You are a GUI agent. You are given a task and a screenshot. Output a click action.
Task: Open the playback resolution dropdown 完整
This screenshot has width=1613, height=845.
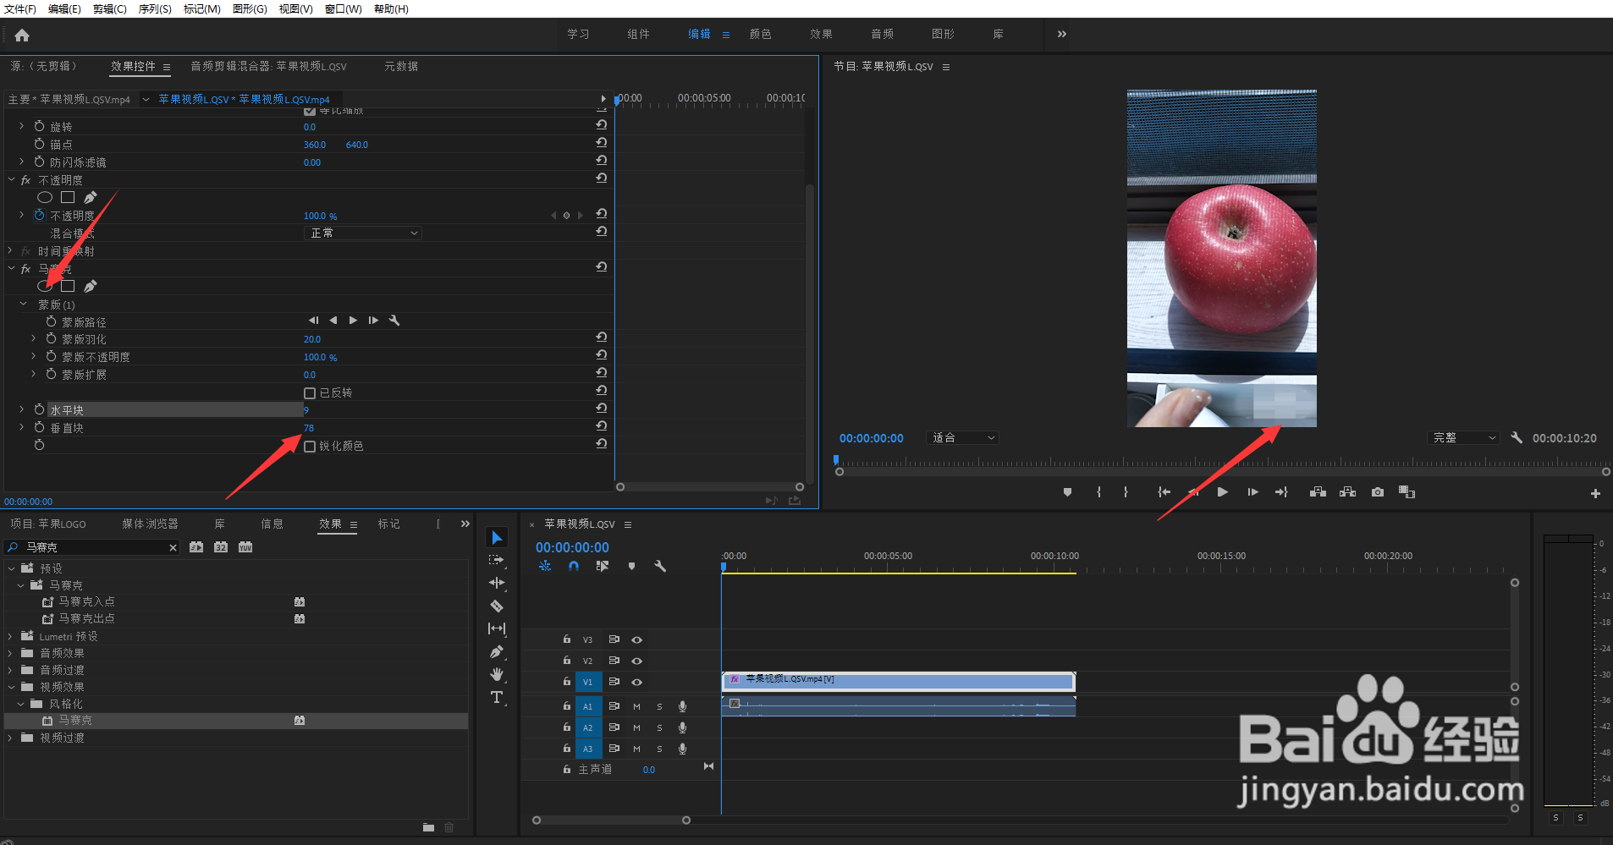pos(1462,438)
